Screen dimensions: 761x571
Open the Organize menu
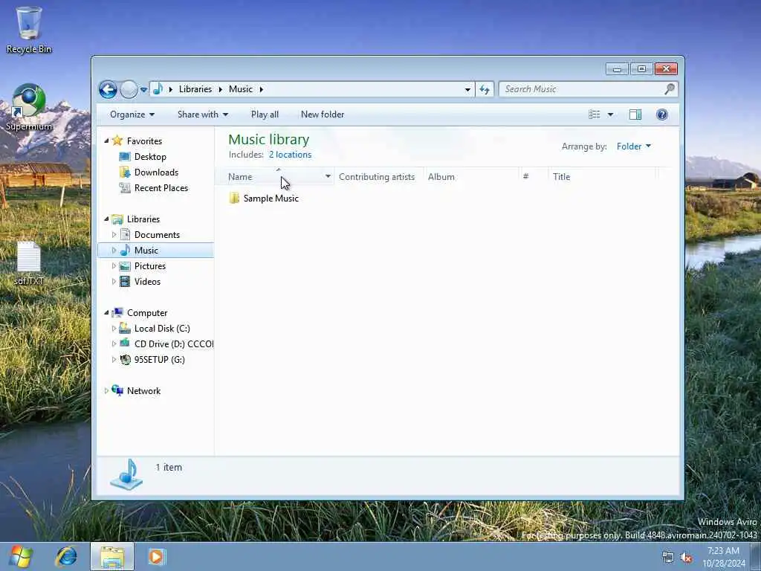(x=132, y=114)
